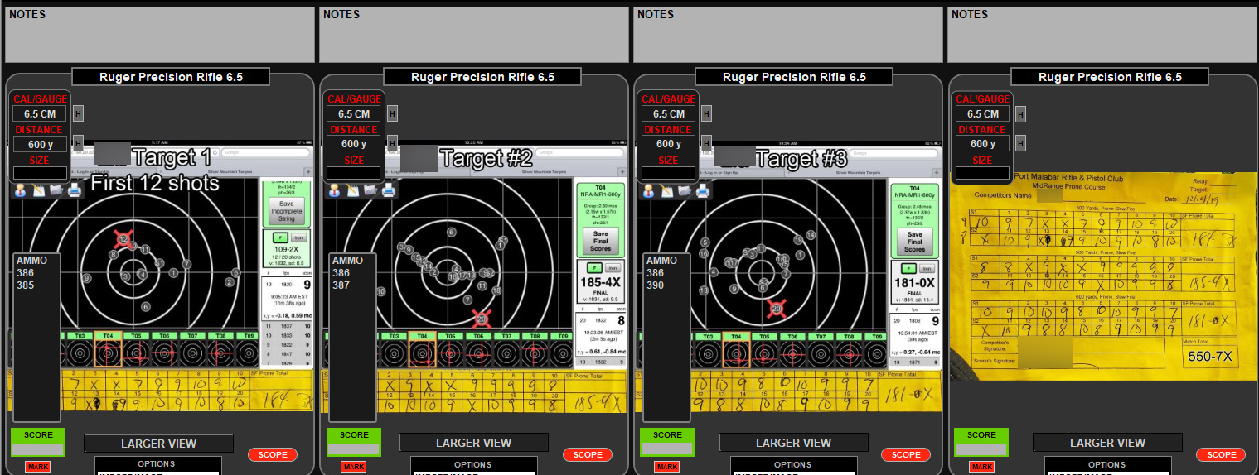Screen dimensions: 1259x475
Task: Expand the OPTIONS list on Target 1 card
Action: click(158, 465)
